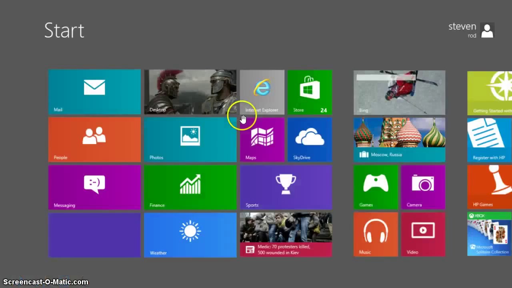
Task: Open the Video tile
Action: tap(423, 234)
